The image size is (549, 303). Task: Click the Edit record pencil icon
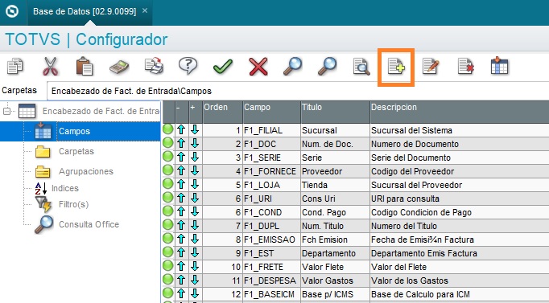[431, 67]
